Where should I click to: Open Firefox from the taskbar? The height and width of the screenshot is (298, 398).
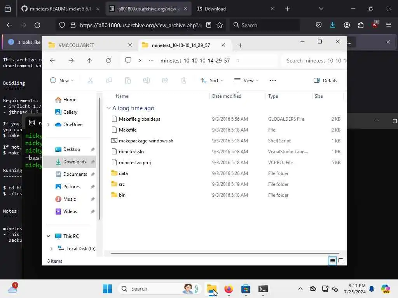coord(229,289)
